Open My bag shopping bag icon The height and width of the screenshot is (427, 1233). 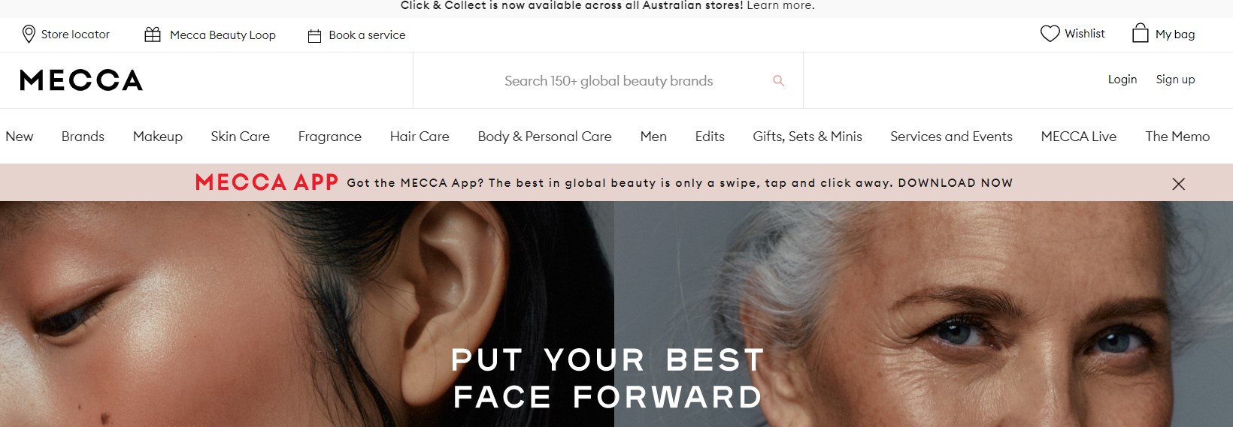point(1141,33)
